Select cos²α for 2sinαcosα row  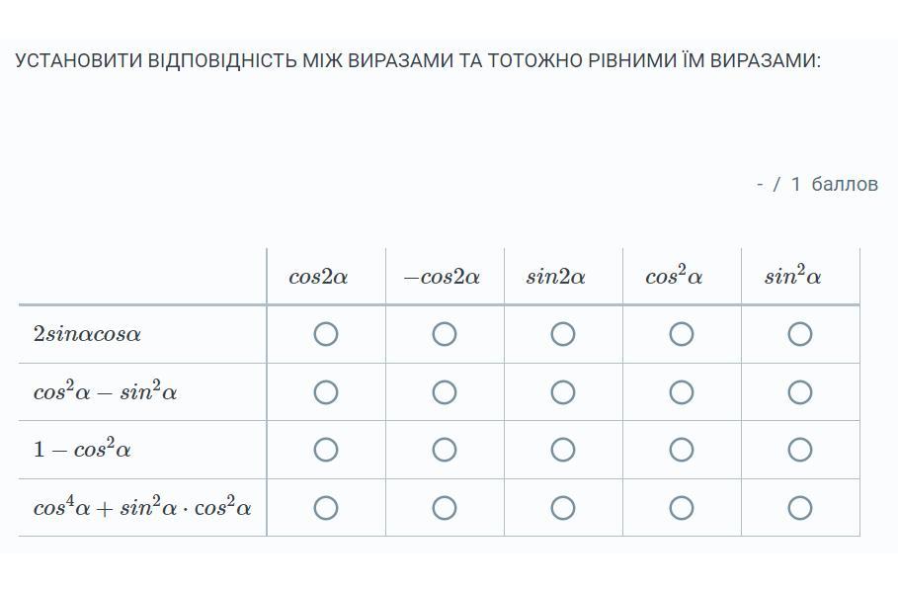coord(682,334)
